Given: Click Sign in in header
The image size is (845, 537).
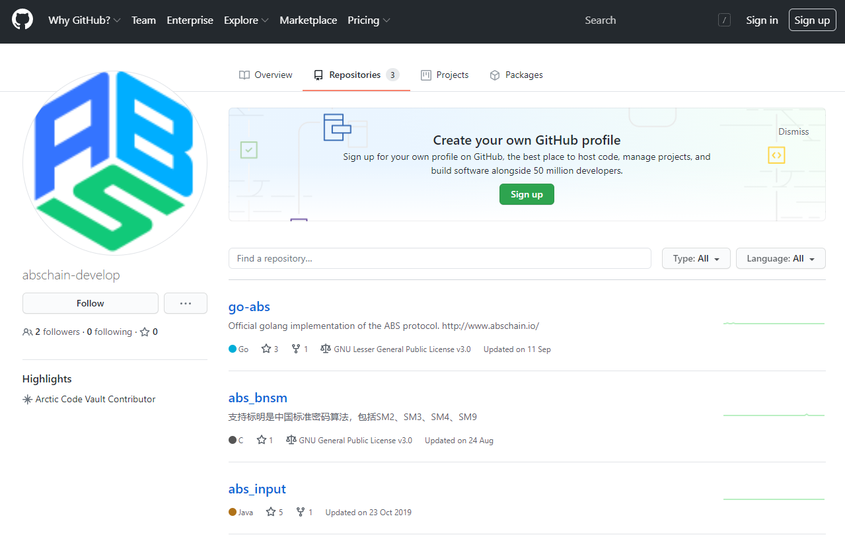Looking at the screenshot, I should coord(762,20).
